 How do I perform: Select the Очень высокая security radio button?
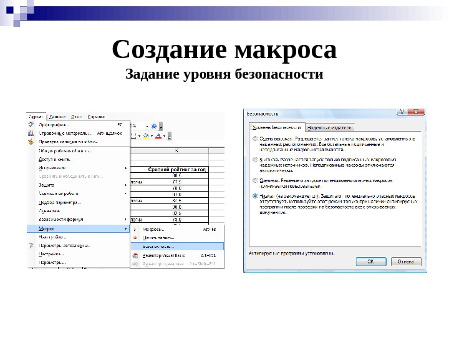(x=255, y=139)
